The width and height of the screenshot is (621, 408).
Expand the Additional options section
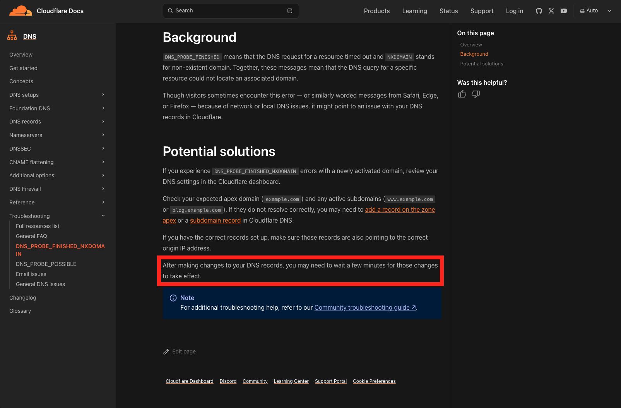point(103,175)
